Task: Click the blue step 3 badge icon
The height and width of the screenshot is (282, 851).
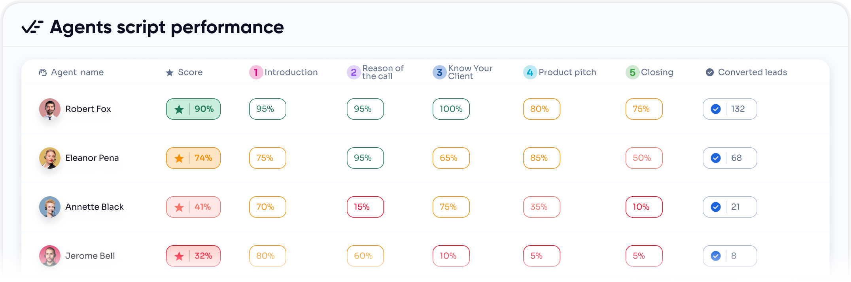Action: pyautogui.click(x=439, y=72)
